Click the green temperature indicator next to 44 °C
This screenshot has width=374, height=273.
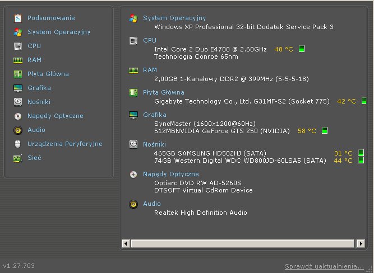(x=361, y=160)
